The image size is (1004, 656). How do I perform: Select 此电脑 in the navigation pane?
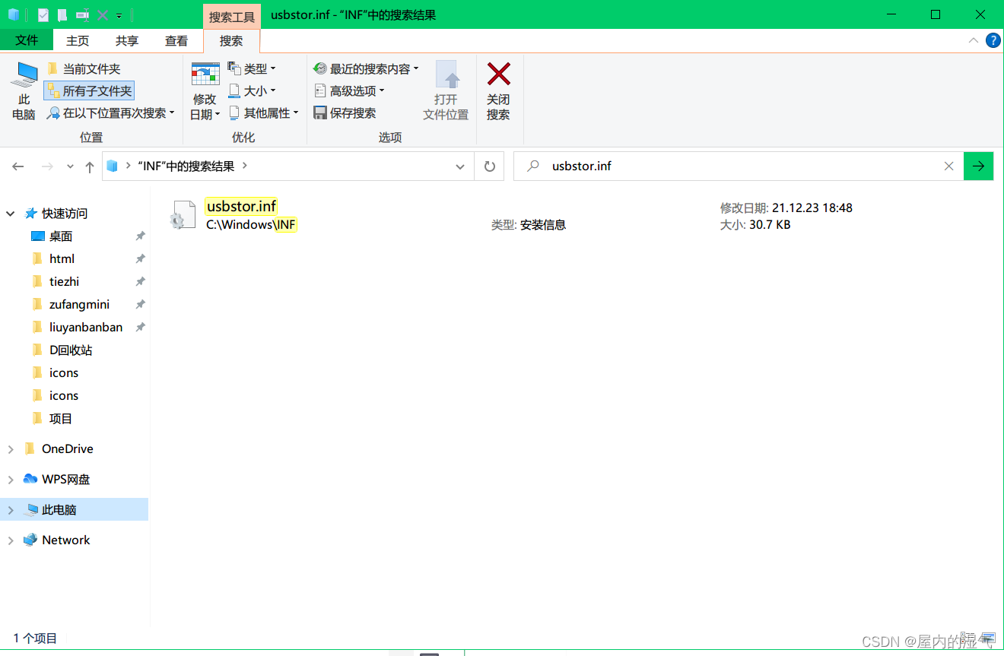coord(59,510)
